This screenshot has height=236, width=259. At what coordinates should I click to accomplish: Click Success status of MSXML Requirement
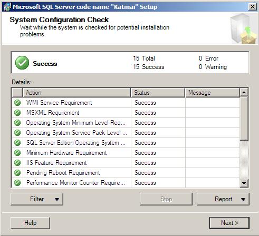(x=145, y=113)
